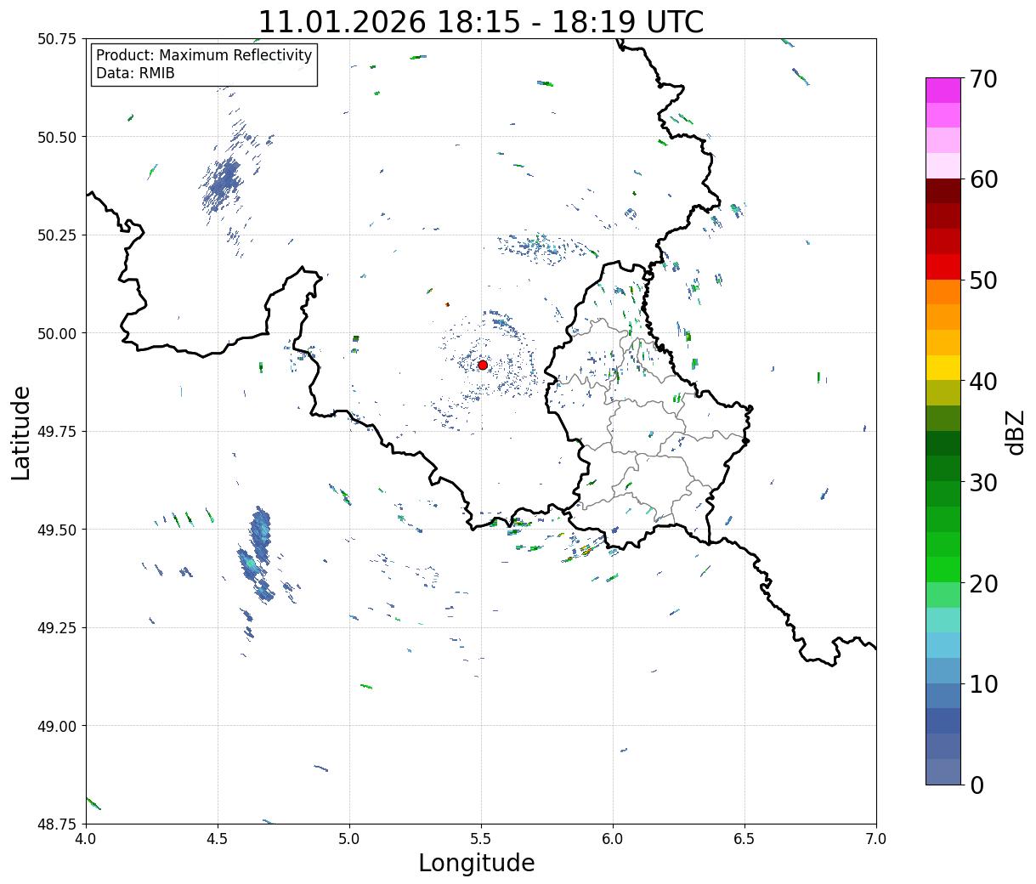Click the latitude tick label 50.50

(57, 137)
